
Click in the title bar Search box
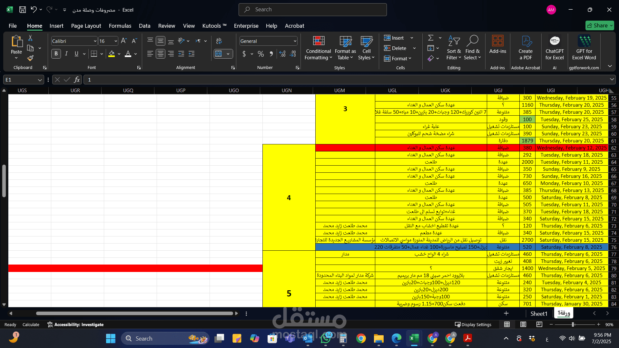coord(313,10)
